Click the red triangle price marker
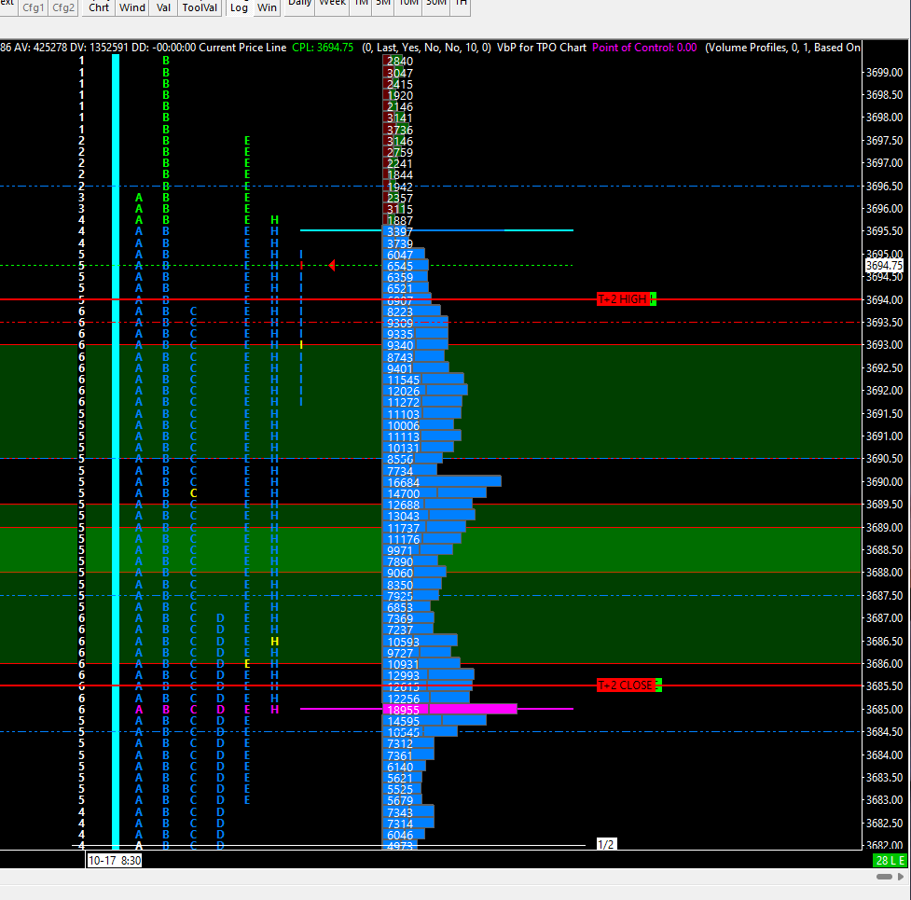 coord(332,266)
